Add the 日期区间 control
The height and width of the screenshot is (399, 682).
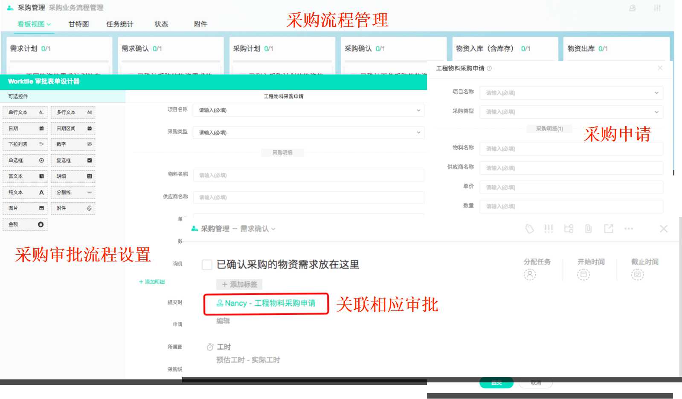[x=73, y=129]
